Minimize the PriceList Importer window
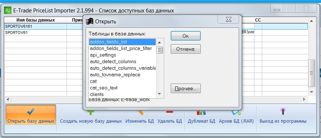The height and width of the screenshot is (138, 321). pyautogui.click(x=277, y=9)
